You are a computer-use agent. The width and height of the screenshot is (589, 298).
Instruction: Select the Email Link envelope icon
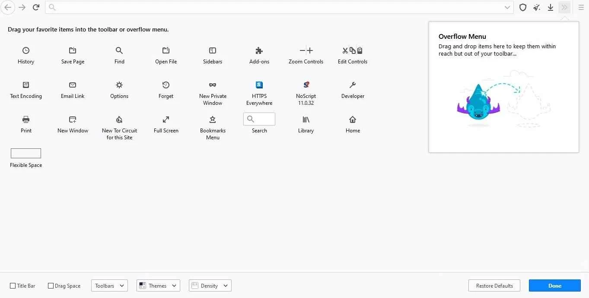coord(73,85)
